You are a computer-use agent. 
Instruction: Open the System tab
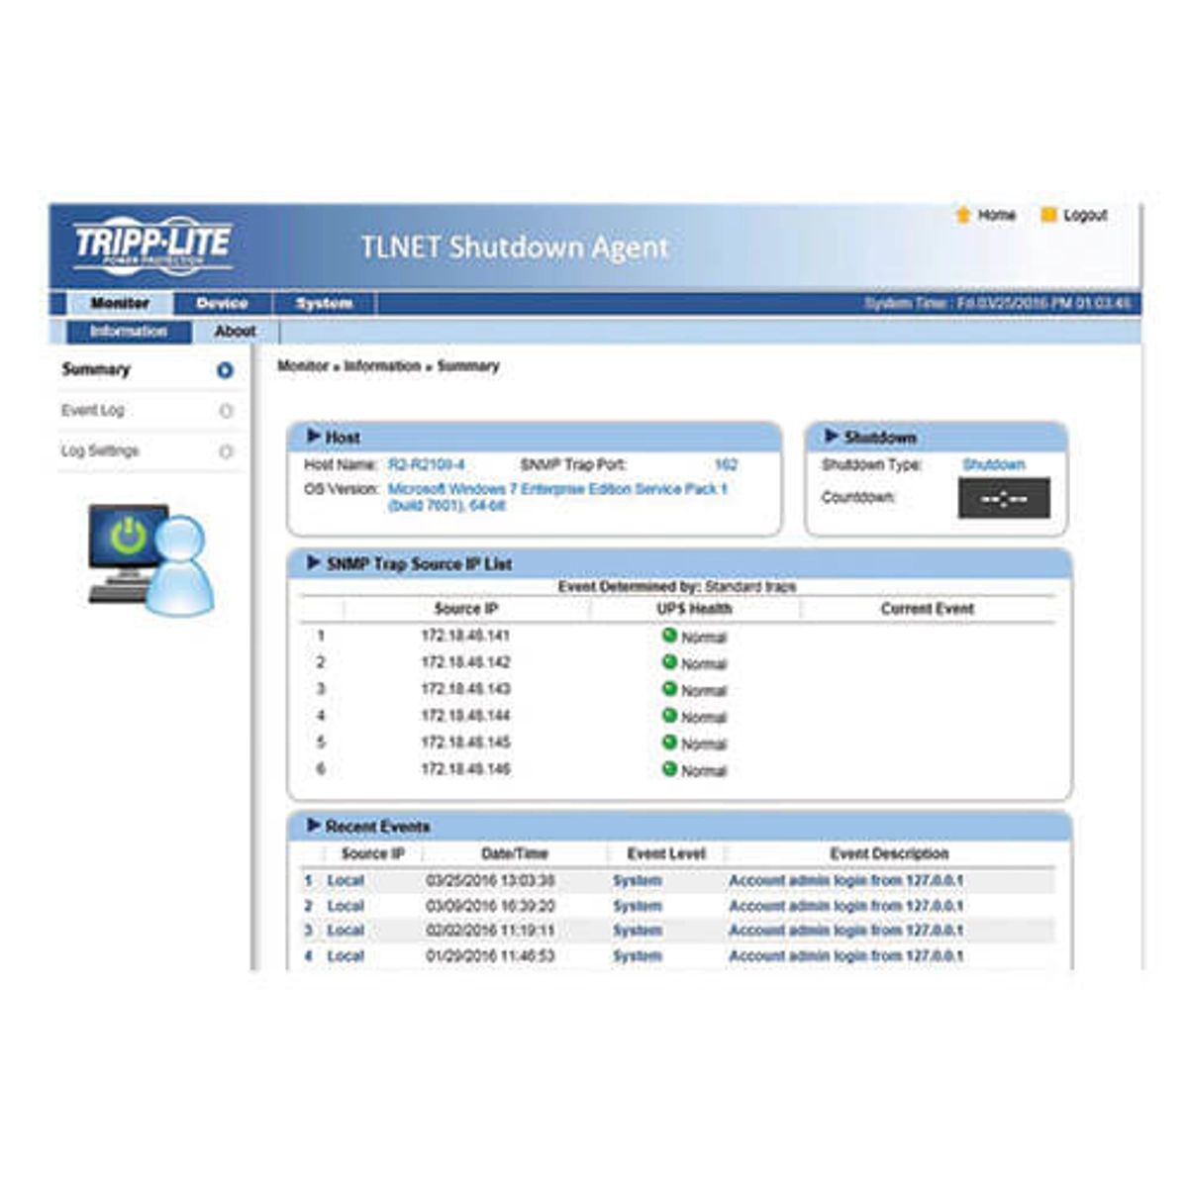(x=324, y=303)
